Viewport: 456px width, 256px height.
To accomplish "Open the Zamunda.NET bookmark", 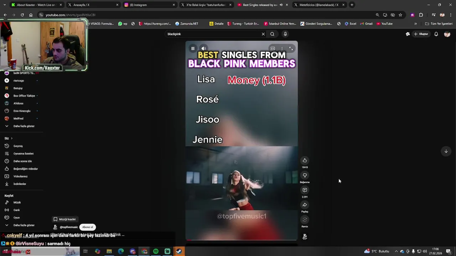I will pyautogui.click(x=186, y=24).
